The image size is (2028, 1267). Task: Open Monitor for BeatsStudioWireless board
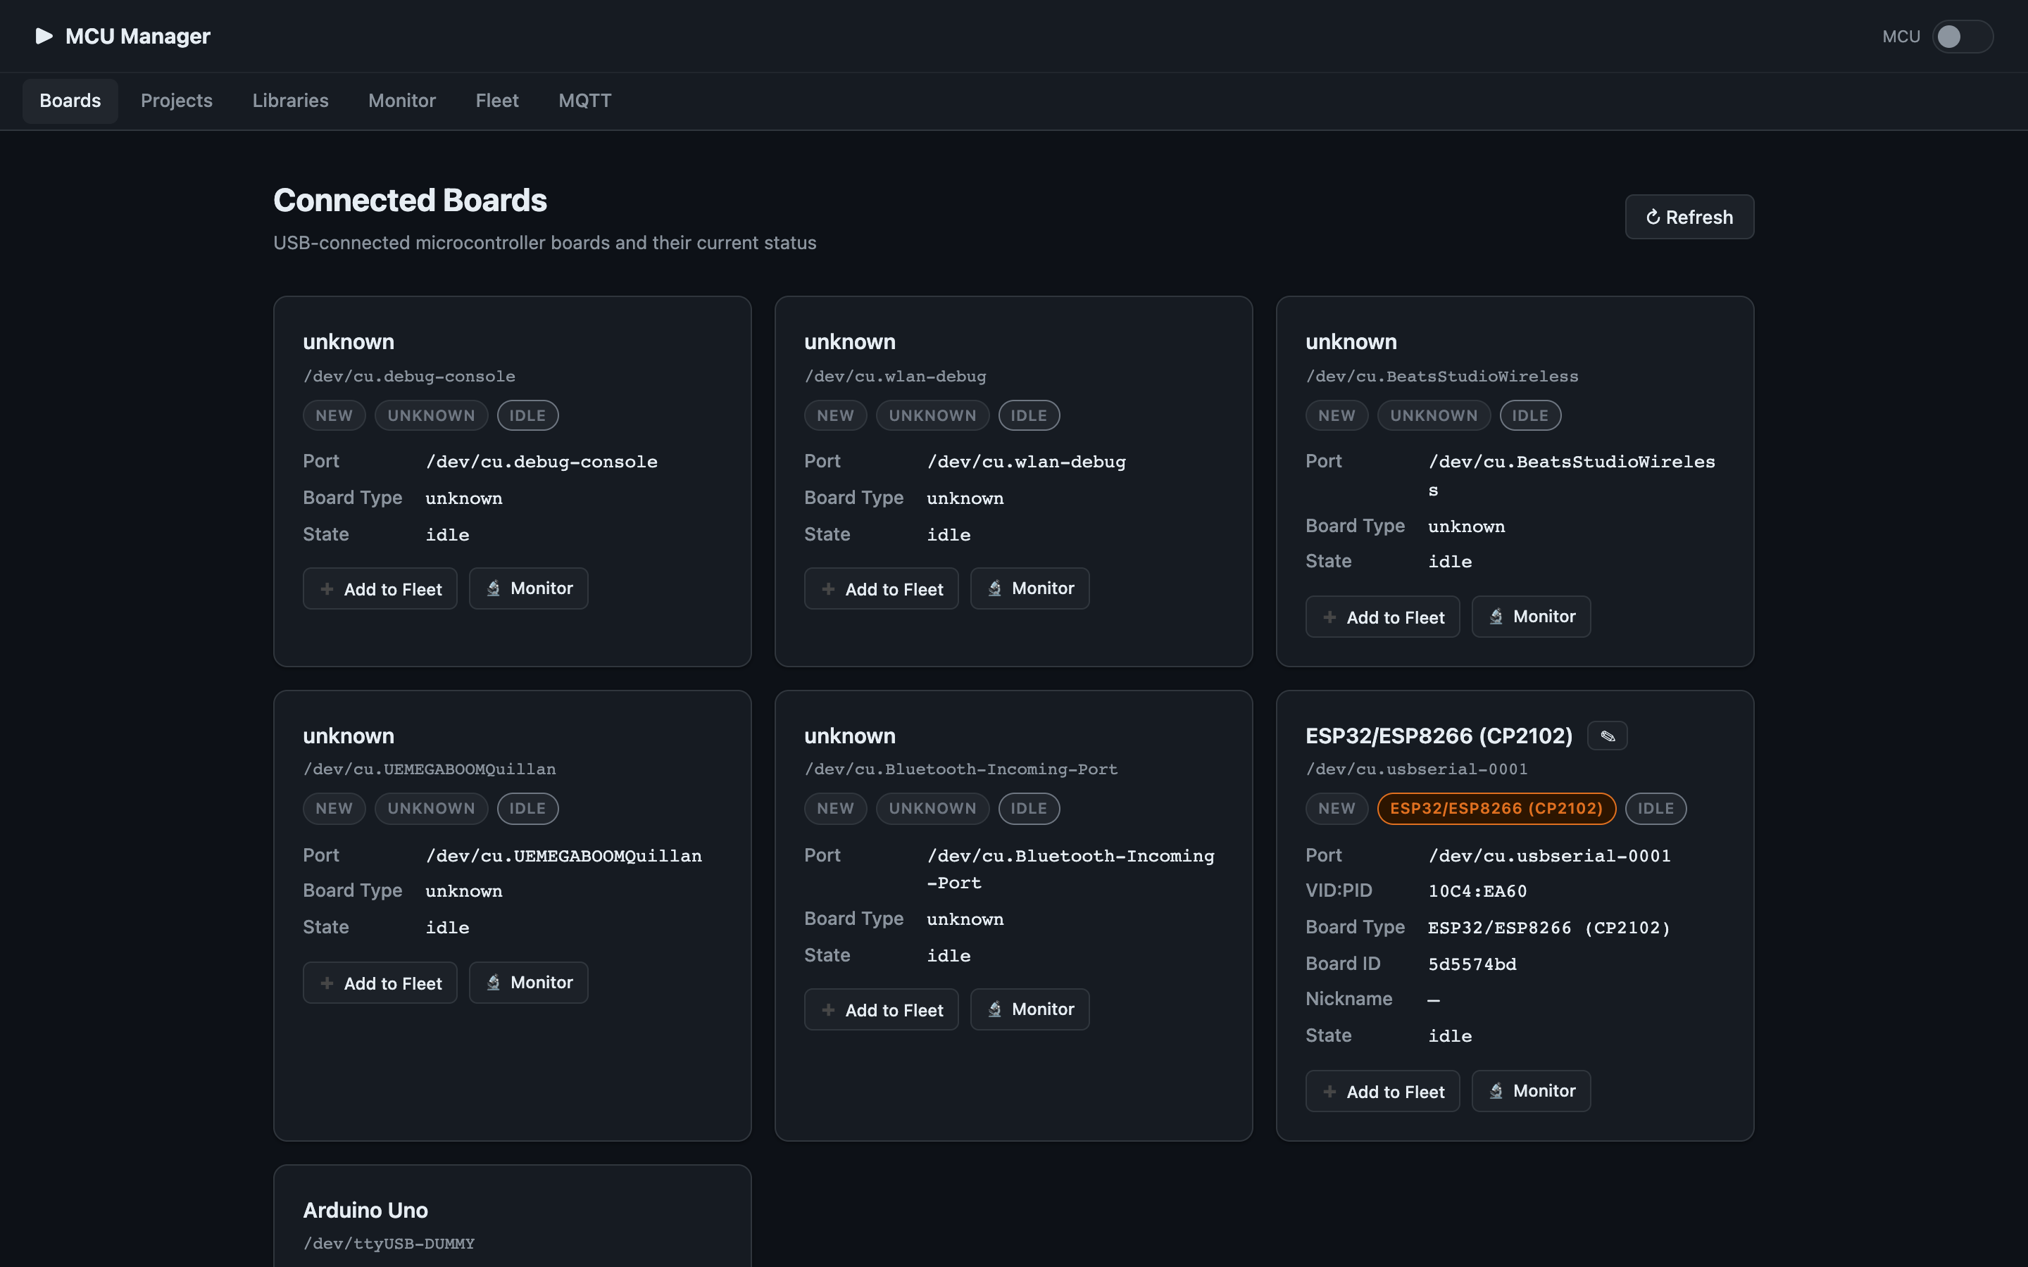pos(1531,617)
